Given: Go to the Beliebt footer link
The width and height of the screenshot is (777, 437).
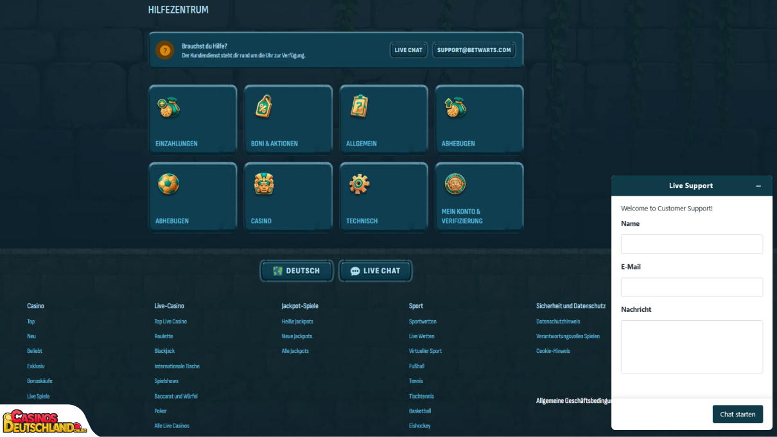Looking at the screenshot, I should 35,351.
